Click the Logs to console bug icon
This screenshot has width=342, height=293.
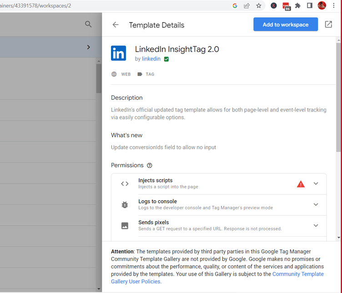(125, 205)
